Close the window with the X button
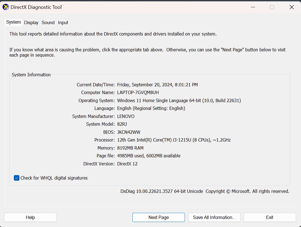 coord(292,7)
